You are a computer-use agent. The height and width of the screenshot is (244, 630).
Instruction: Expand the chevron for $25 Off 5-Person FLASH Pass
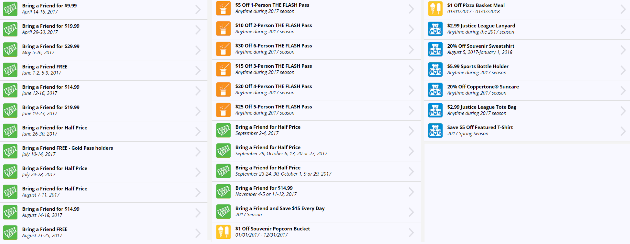(411, 110)
